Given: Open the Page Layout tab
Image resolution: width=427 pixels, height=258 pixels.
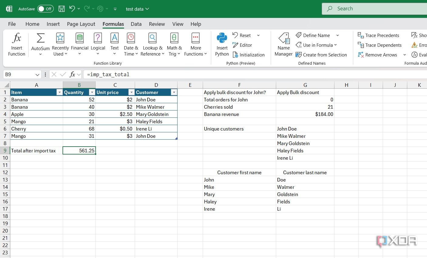Looking at the screenshot, I should point(81,24).
